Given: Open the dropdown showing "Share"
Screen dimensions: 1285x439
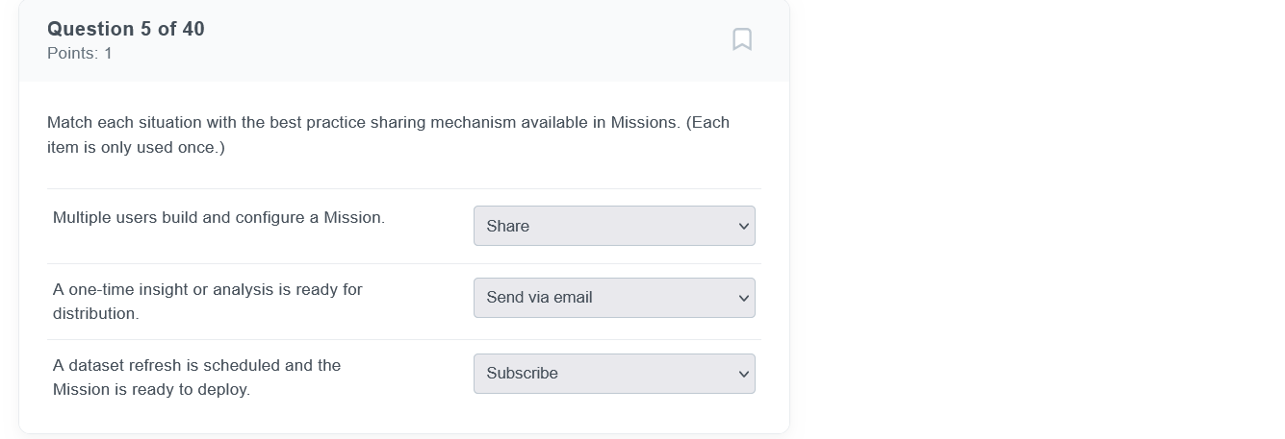Looking at the screenshot, I should pos(613,226).
